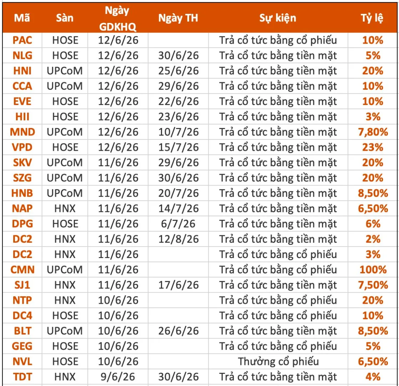
Task: Select the DPG 6/7/26 date cell
Action: tap(178, 224)
